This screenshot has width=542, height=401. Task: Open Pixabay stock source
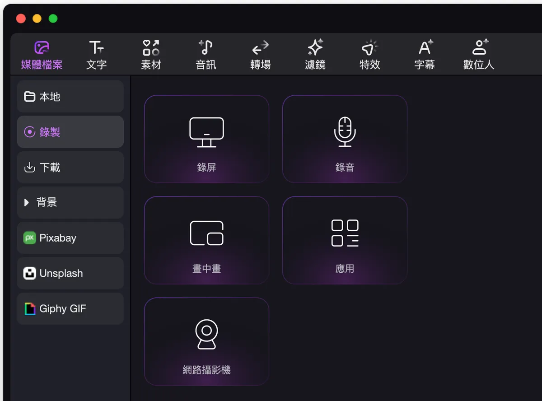[70, 238]
